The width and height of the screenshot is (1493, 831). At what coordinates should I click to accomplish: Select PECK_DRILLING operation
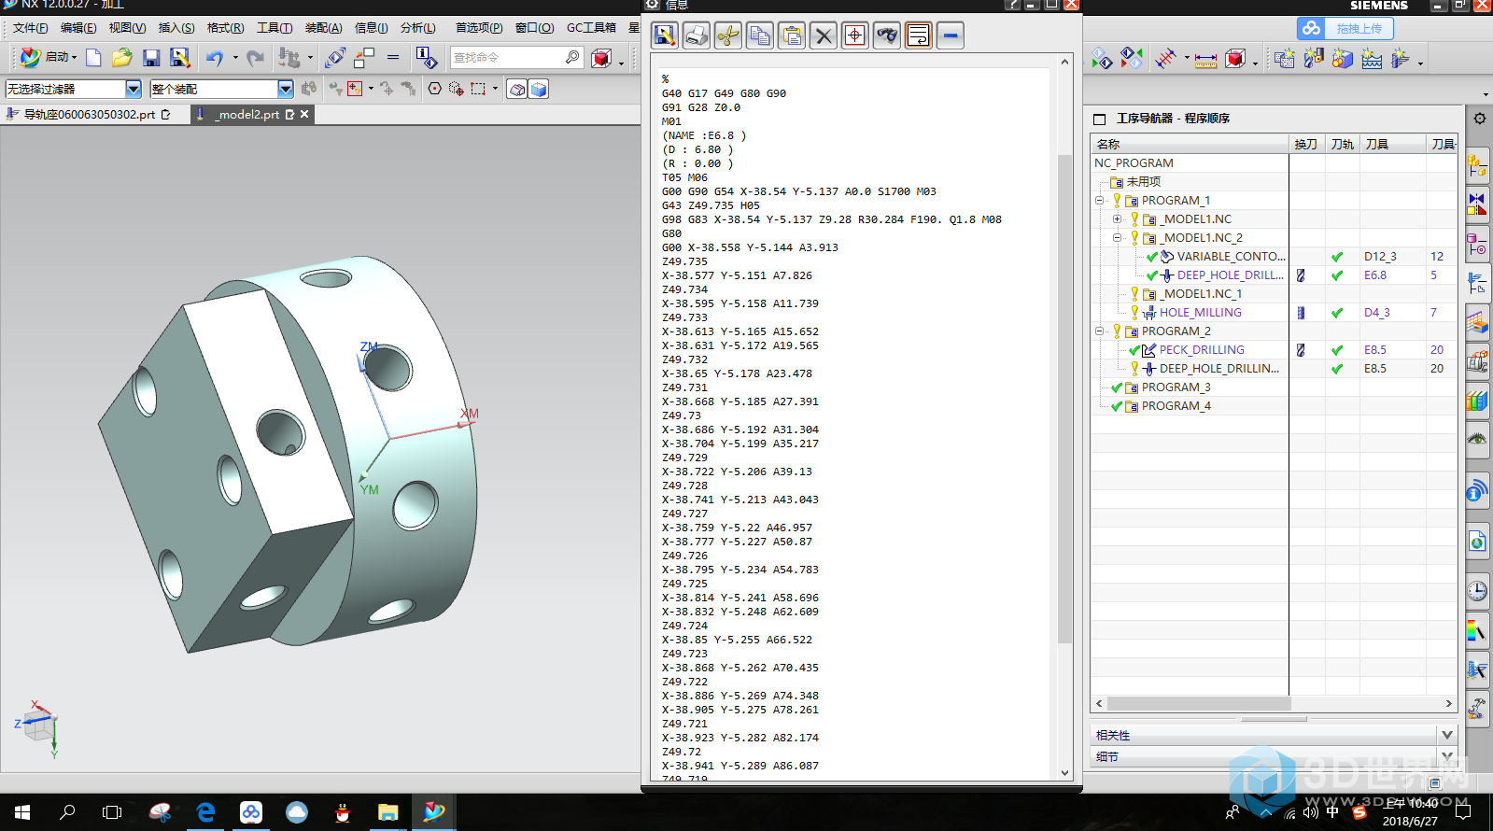coord(1202,350)
